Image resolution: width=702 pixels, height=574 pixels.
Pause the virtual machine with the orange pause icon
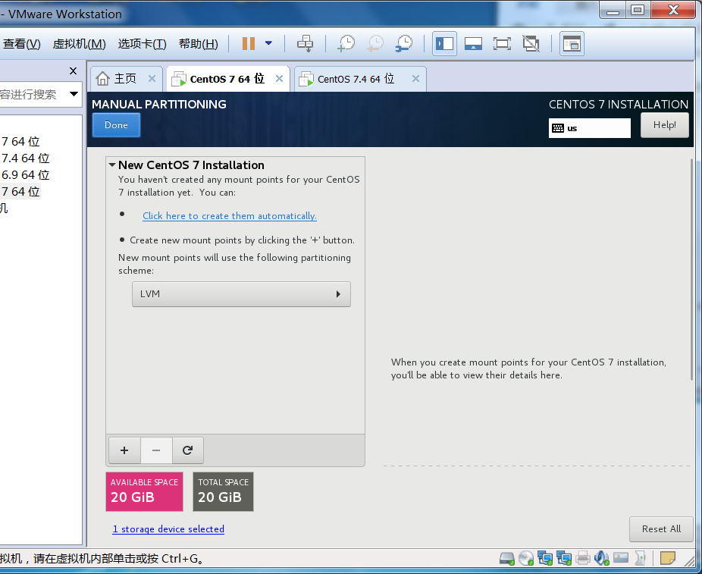point(249,43)
